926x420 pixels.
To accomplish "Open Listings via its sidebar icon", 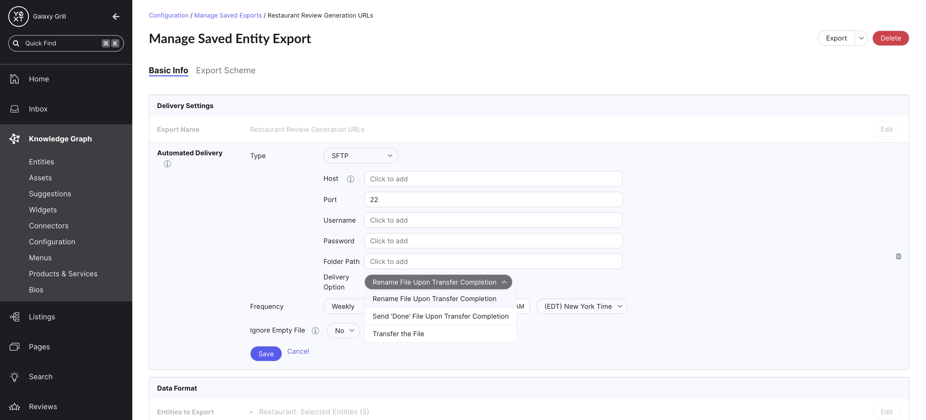I will tap(14, 317).
